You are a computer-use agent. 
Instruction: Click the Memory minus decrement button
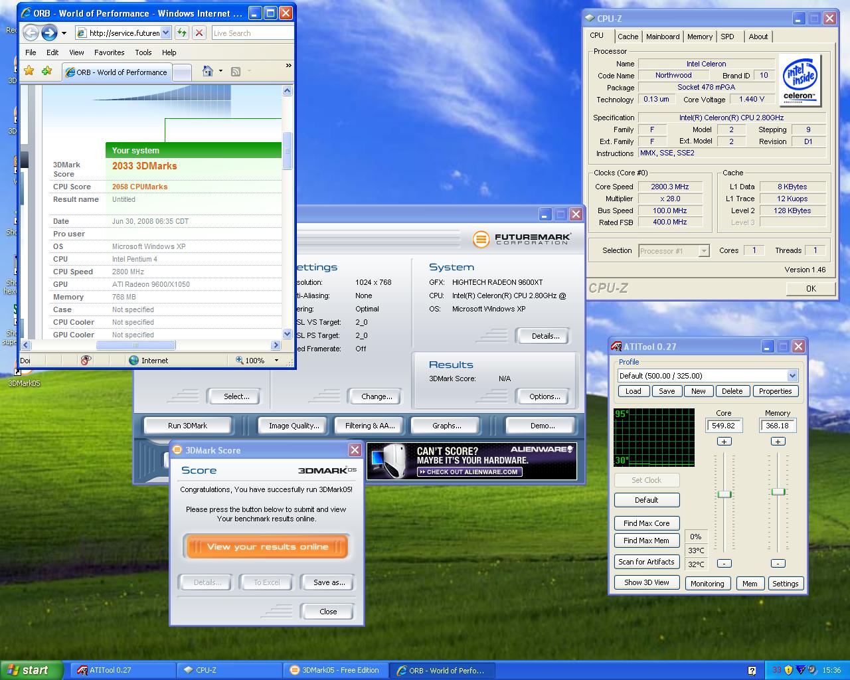pos(778,563)
